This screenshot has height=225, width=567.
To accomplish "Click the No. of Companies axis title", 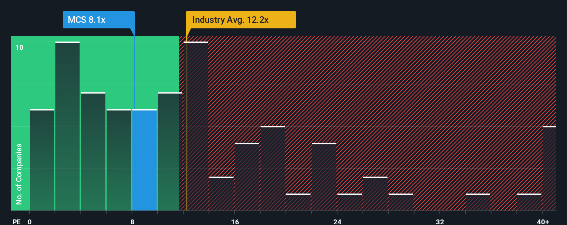I will pos(19,174).
